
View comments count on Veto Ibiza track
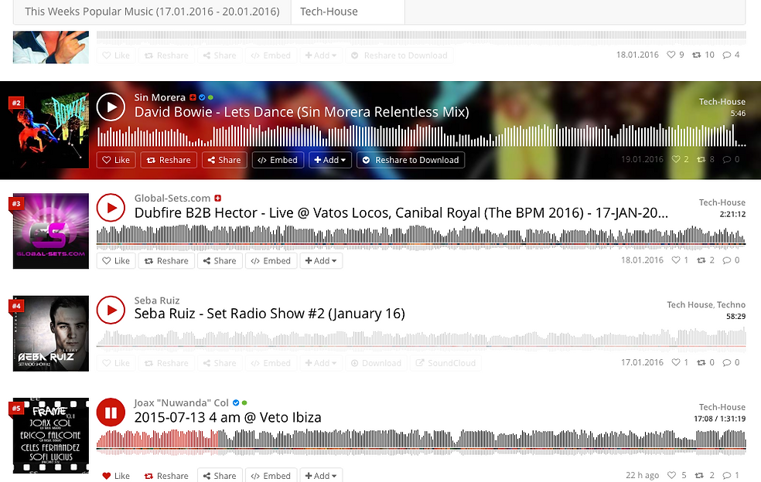(731, 475)
